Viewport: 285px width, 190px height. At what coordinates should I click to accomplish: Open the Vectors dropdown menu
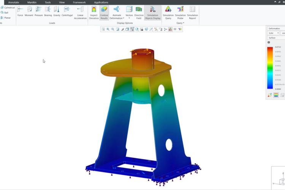[x=129, y=18]
